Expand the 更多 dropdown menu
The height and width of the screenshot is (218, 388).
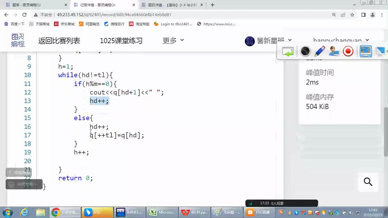[173, 41]
